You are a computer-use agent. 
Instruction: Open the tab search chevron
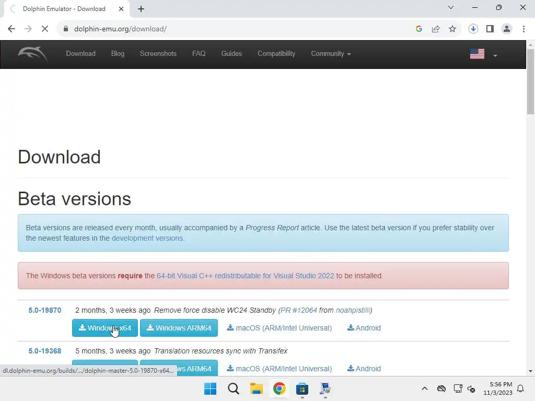pyautogui.click(x=451, y=7)
